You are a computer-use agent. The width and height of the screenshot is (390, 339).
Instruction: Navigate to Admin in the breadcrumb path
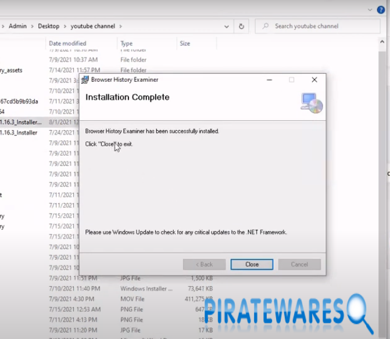click(x=17, y=26)
